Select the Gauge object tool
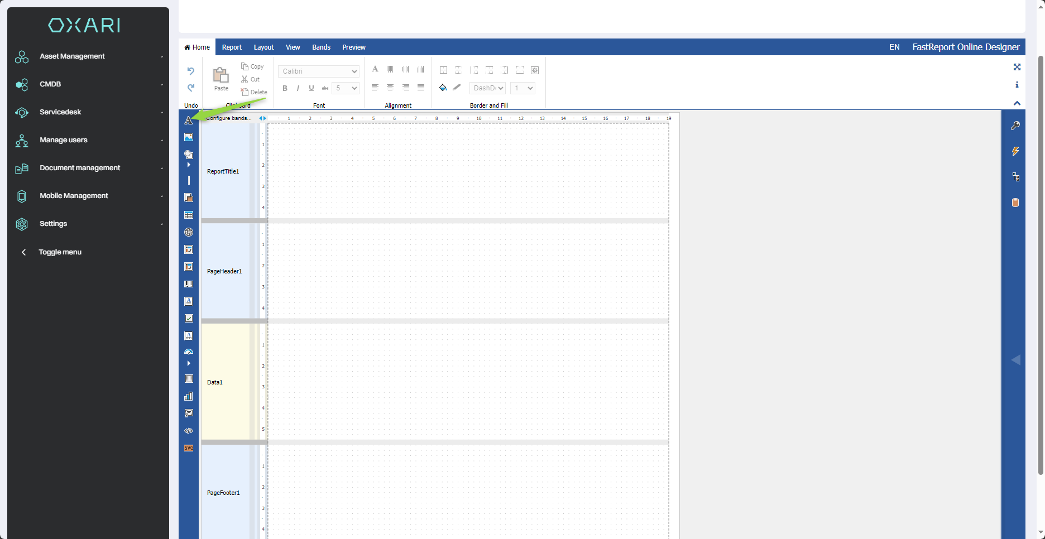1045x539 pixels. pyautogui.click(x=189, y=352)
